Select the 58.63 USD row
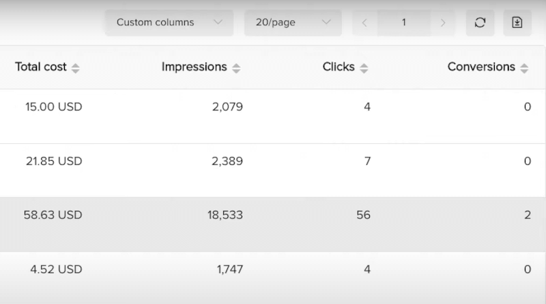The image size is (546, 304). coord(273,224)
